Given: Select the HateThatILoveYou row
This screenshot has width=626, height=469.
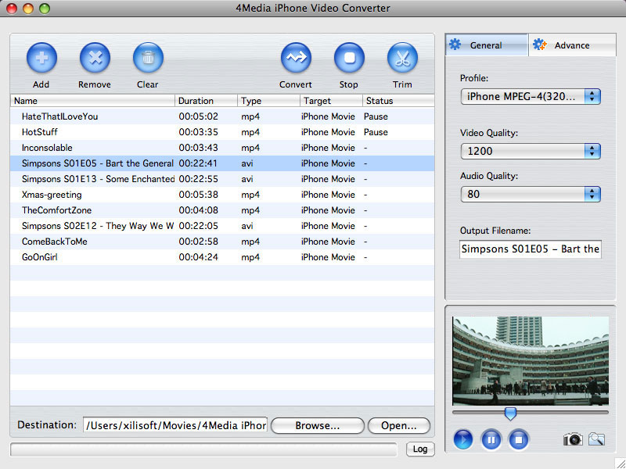Looking at the screenshot, I should (222, 116).
